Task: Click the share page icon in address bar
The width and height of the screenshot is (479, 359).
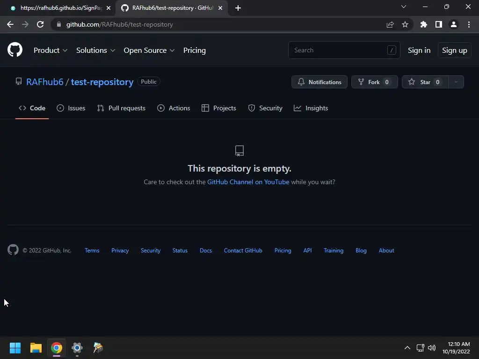Action: click(390, 24)
